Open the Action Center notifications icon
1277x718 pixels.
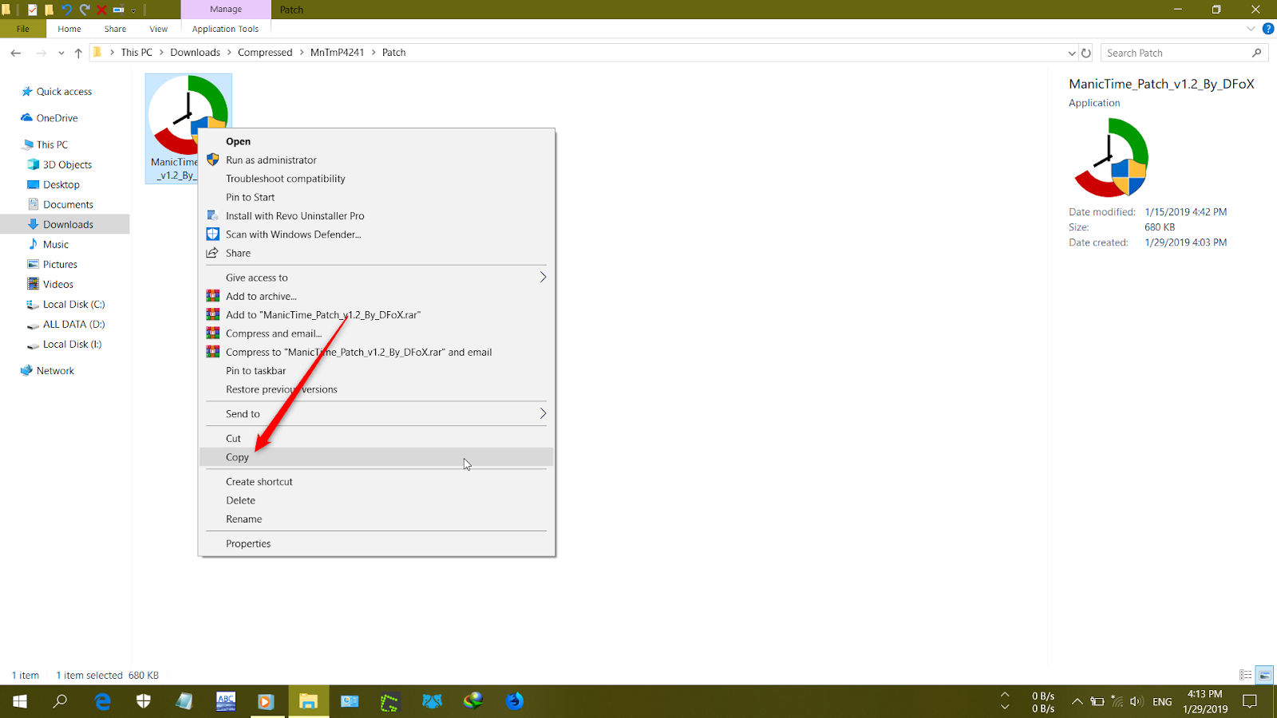click(1250, 702)
